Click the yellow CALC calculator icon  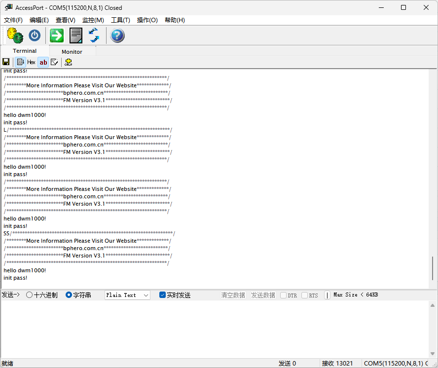tap(68, 62)
